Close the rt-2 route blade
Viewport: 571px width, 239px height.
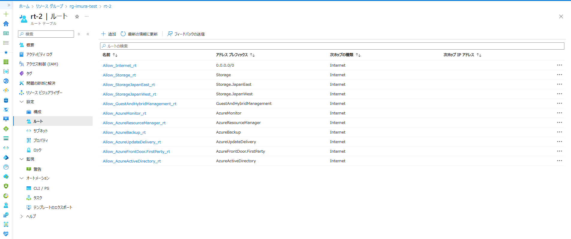(561, 16)
